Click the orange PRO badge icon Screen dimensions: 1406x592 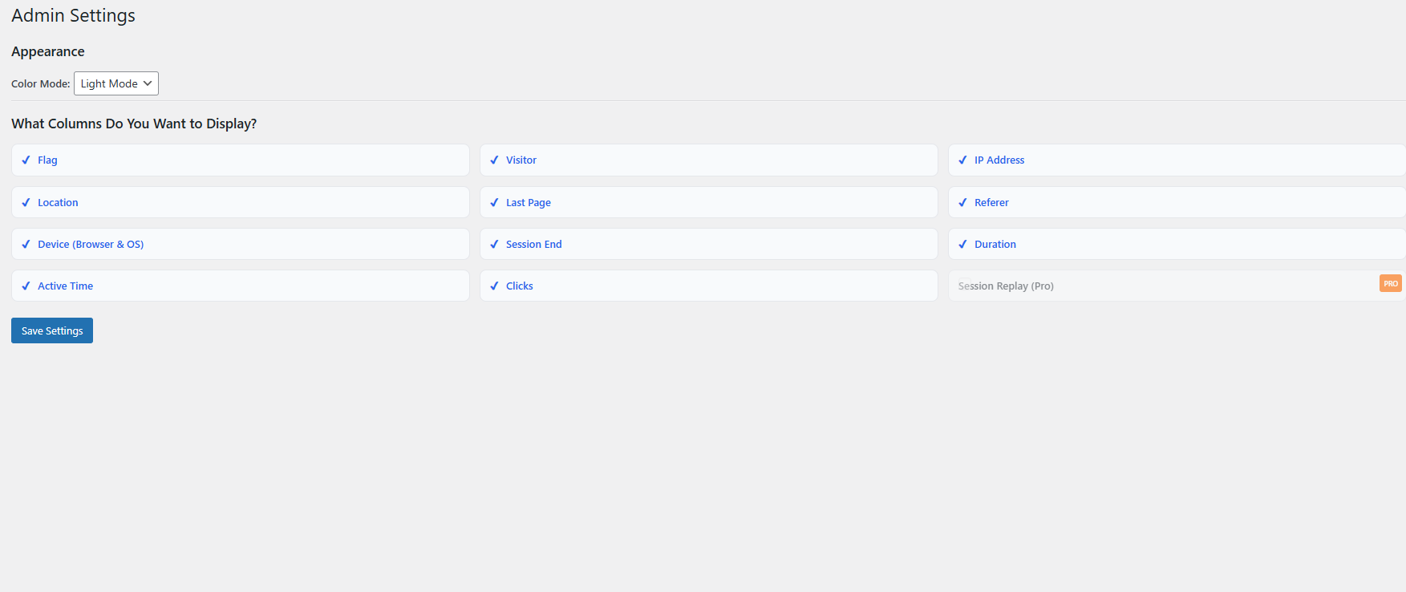1390,283
